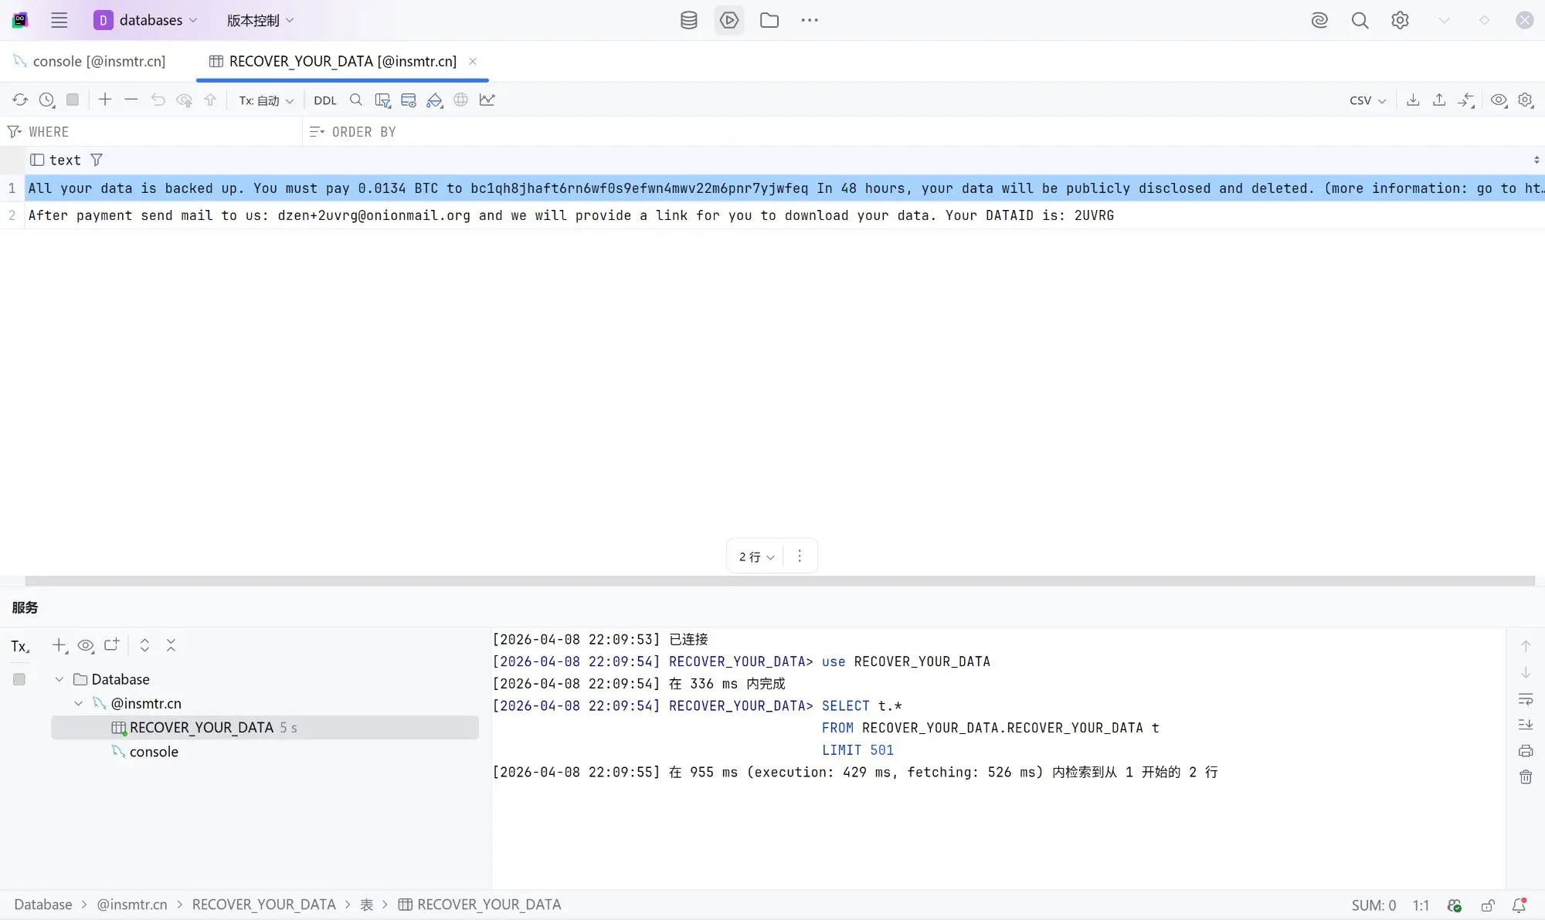Open the database tool window icon

click(688, 20)
